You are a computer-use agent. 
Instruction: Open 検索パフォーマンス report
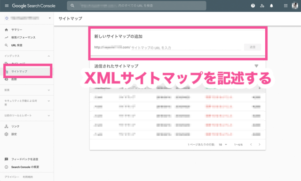point(23,38)
